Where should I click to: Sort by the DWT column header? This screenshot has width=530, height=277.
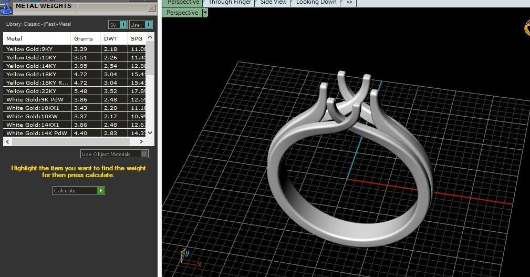pyautogui.click(x=115, y=38)
